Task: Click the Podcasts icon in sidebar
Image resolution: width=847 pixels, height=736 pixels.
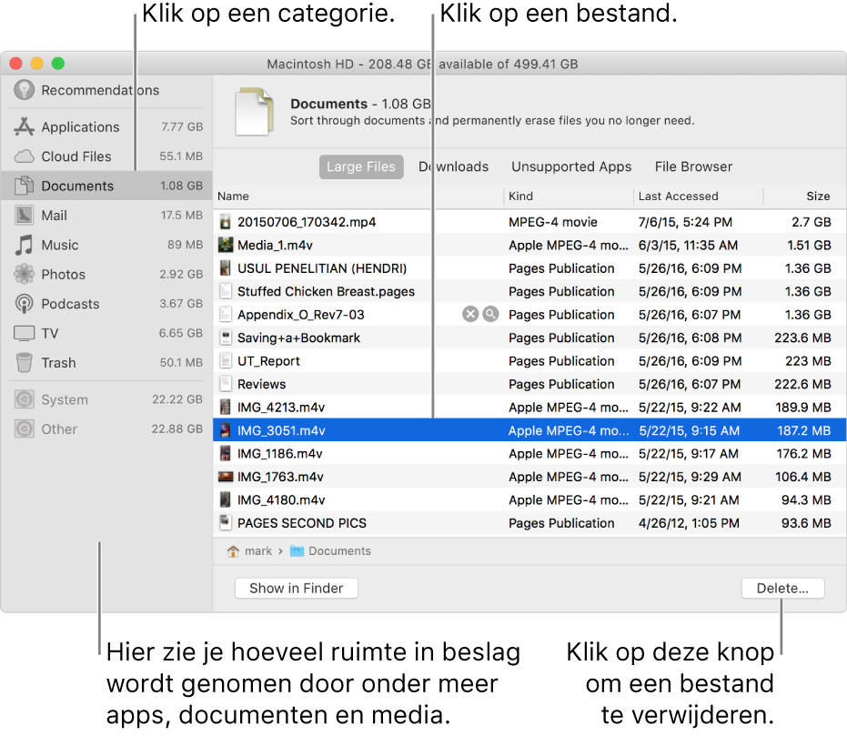Action: (24, 304)
